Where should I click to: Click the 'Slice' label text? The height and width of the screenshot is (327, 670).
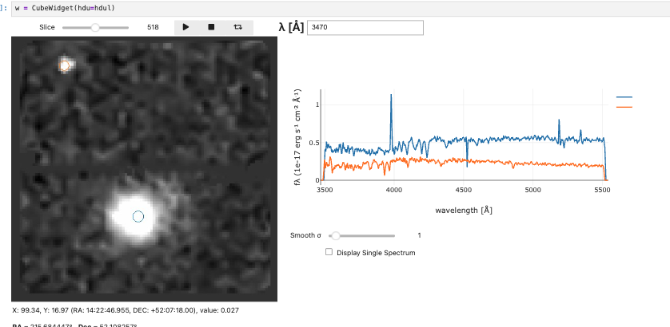(47, 27)
